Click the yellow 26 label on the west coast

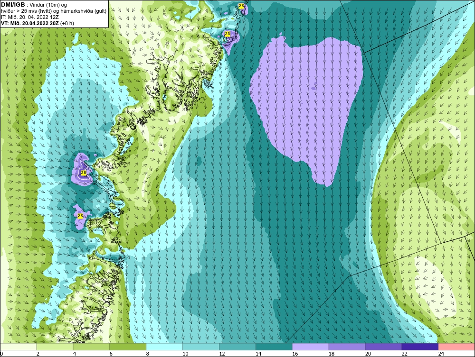point(80,216)
